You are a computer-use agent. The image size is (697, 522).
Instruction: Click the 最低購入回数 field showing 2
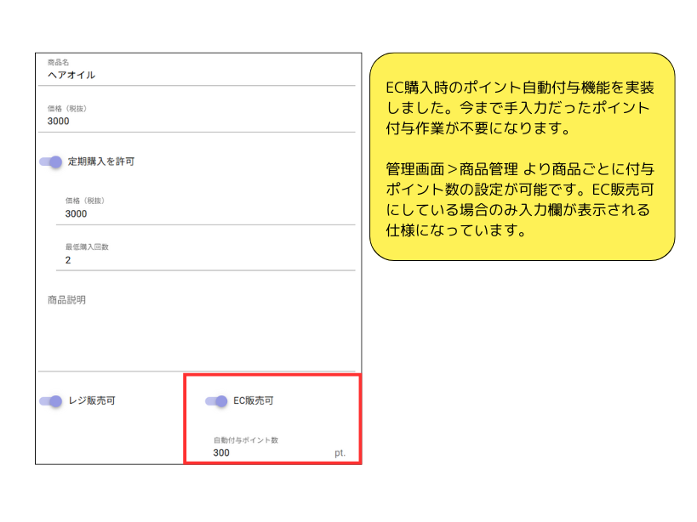pos(206,255)
